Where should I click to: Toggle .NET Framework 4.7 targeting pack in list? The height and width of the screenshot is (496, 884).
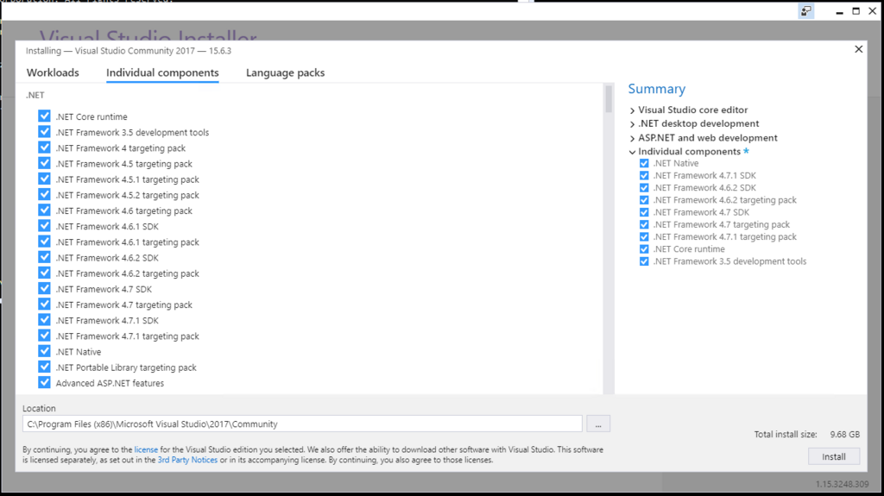pos(44,305)
